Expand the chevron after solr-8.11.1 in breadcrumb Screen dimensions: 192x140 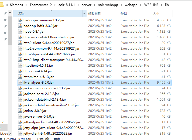pos(78,5)
